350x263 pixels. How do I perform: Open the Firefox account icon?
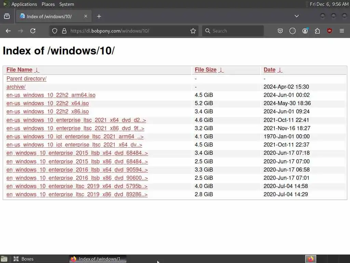pos(305,31)
